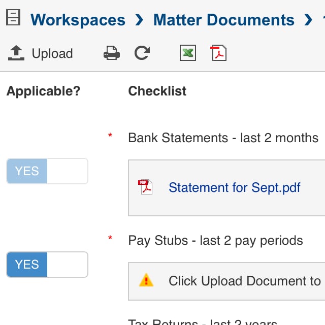Click the Checklist column header
Screen dimensions: 325x325
(x=157, y=91)
